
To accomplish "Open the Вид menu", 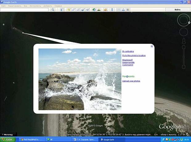I will pos(25,6).
